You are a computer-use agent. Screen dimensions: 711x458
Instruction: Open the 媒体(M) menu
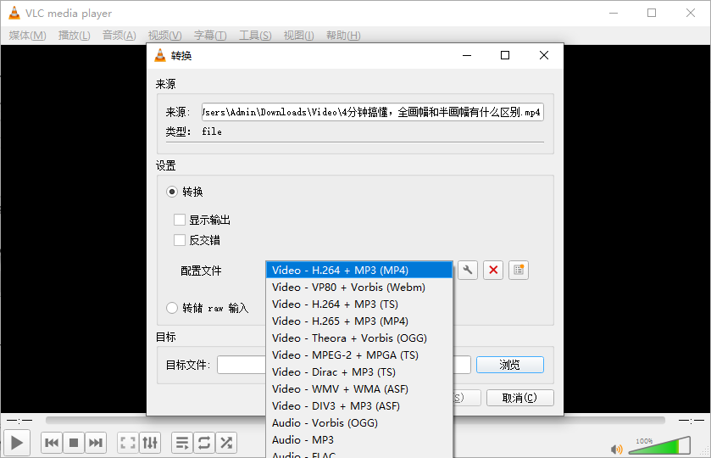tap(28, 36)
